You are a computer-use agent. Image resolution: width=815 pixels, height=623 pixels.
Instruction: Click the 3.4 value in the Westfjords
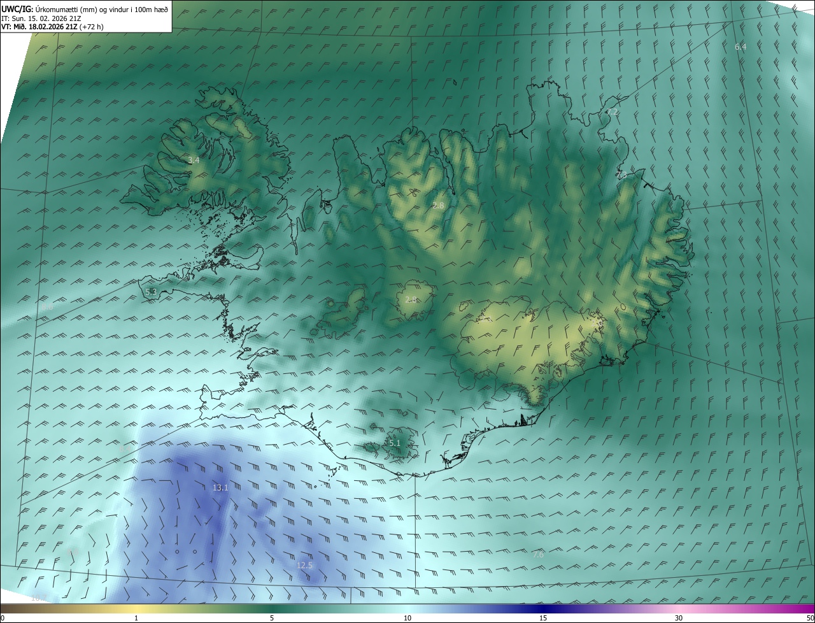coord(194,161)
